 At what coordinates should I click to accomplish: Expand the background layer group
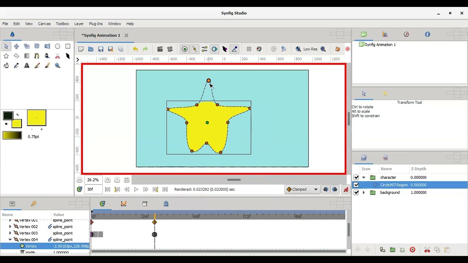click(x=363, y=193)
